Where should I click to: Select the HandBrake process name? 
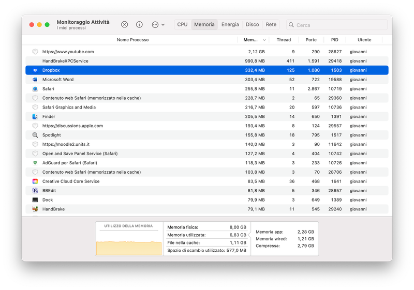pyautogui.click(x=53, y=209)
